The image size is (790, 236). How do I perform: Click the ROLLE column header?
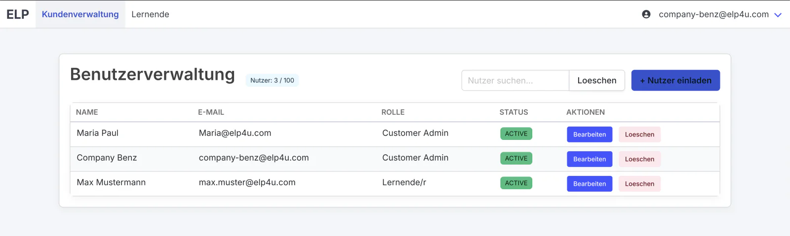click(393, 112)
